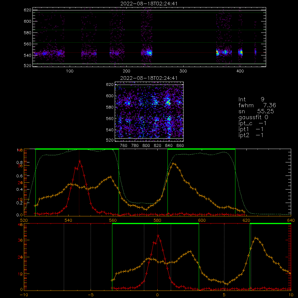Click the thick green bar spanning 525-562 in profile plot
The height and width of the screenshot is (298, 298).
click(x=77, y=149)
